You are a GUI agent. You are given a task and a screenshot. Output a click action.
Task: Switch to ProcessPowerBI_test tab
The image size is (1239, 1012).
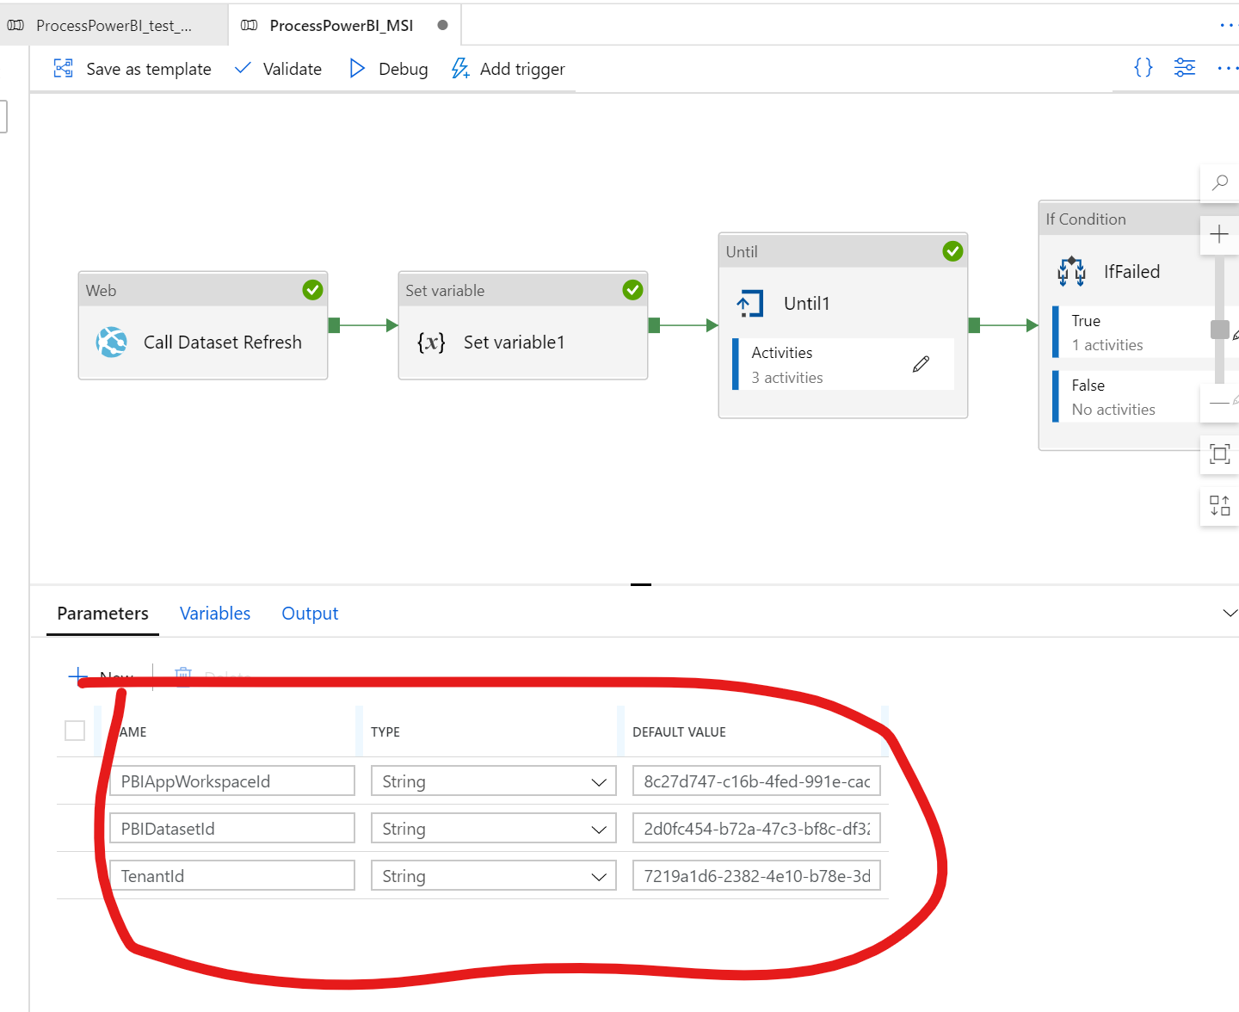tap(114, 26)
